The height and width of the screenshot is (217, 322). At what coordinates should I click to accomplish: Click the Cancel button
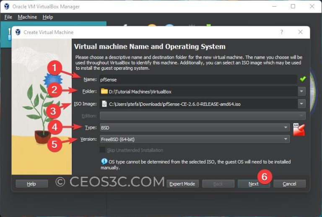289,184
